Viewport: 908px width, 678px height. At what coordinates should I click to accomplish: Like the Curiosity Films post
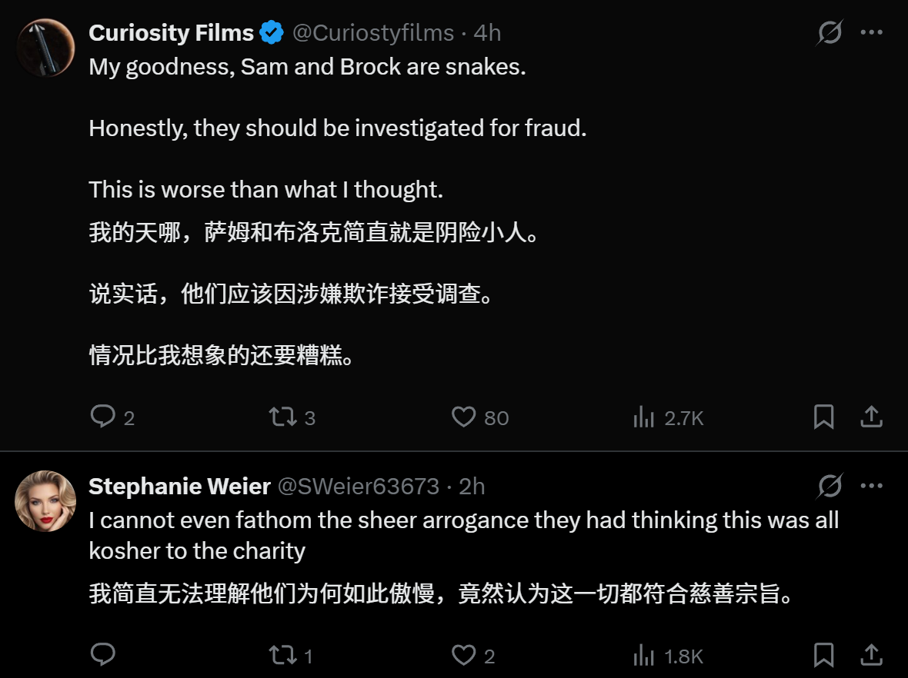point(479,417)
